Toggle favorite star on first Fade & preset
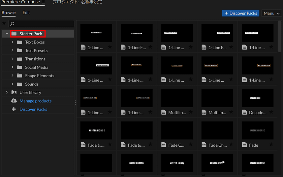Image resolution: width=283 pixels, height=177 pixels. 110,145
